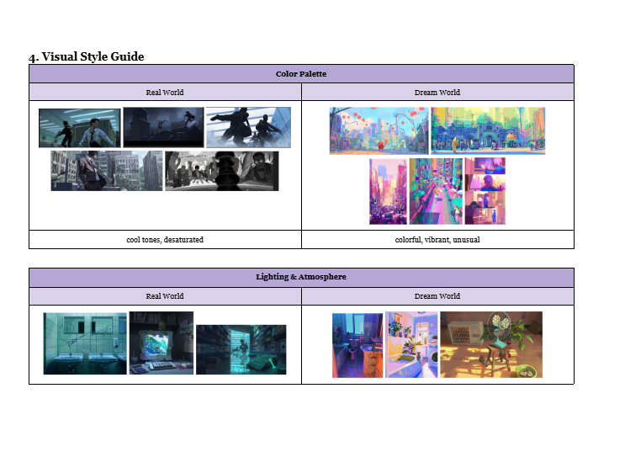This screenshot has width=625, height=452.
Task: Click the 'Lighting & Atmosphere' table header
Action: pos(301,277)
